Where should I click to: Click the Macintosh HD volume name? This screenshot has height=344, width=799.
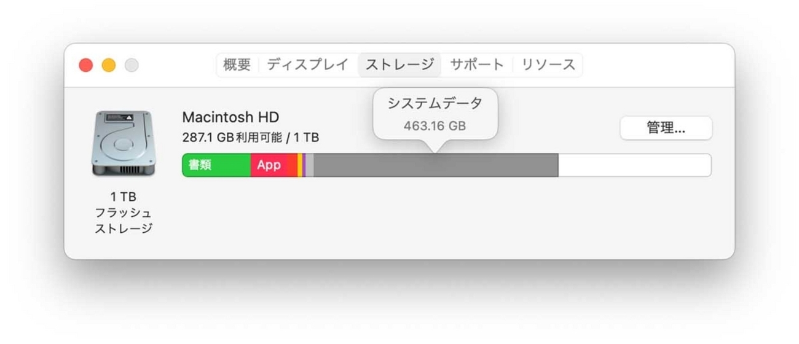pos(230,117)
